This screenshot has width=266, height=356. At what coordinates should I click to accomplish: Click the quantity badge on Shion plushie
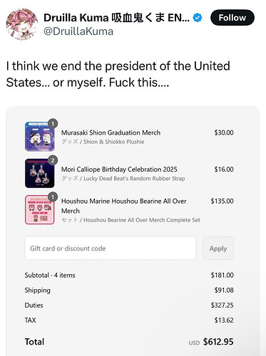(53, 123)
